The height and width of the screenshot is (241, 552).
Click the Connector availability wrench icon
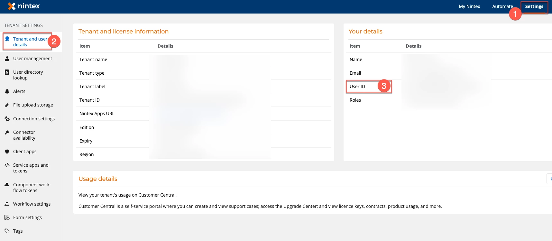7,132
